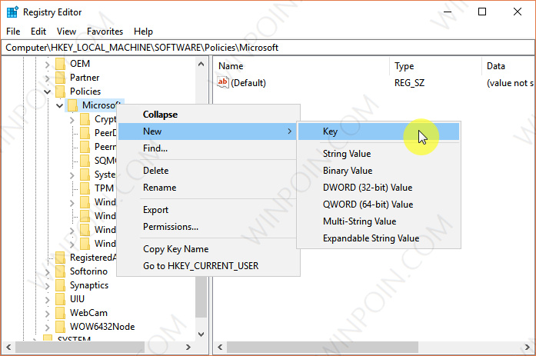
Task: Select the Synaptics key label
Action: (89, 285)
